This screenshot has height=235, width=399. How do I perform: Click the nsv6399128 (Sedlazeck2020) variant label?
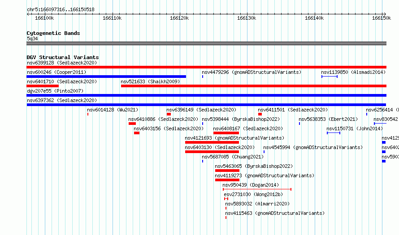pyautogui.click(x=62, y=63)
